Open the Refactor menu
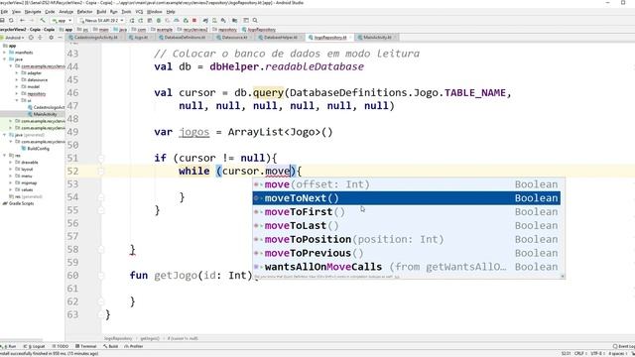 click(x=84, y=12)
